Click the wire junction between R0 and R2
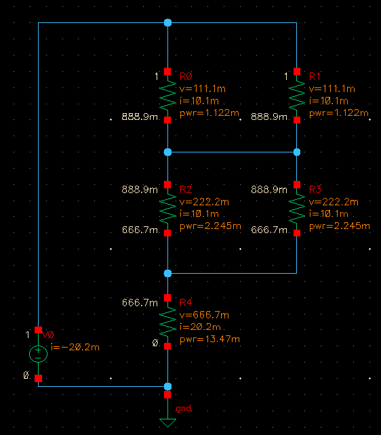 (x=167, y=152)
